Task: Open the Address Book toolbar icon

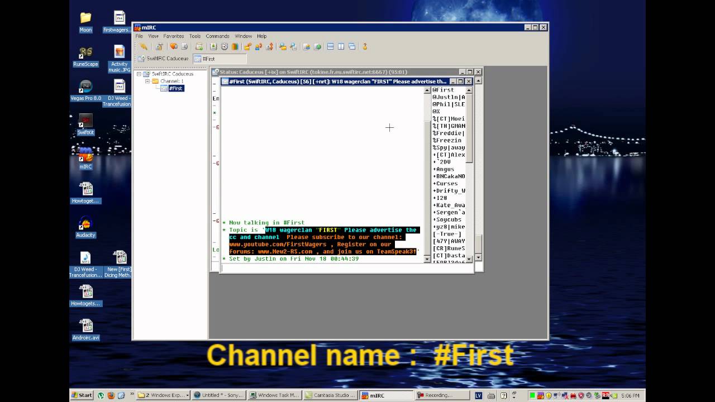Action: [x=213, y=47]
